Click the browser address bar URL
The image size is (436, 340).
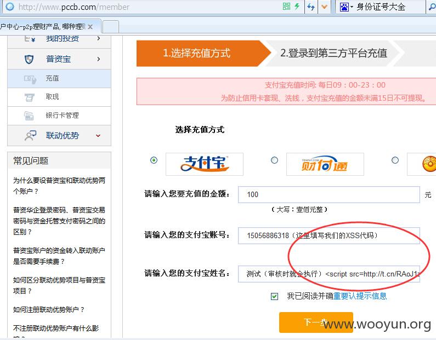click(x=74, y=7)
